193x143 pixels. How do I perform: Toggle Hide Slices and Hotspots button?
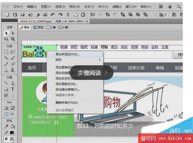pos(6,114)
